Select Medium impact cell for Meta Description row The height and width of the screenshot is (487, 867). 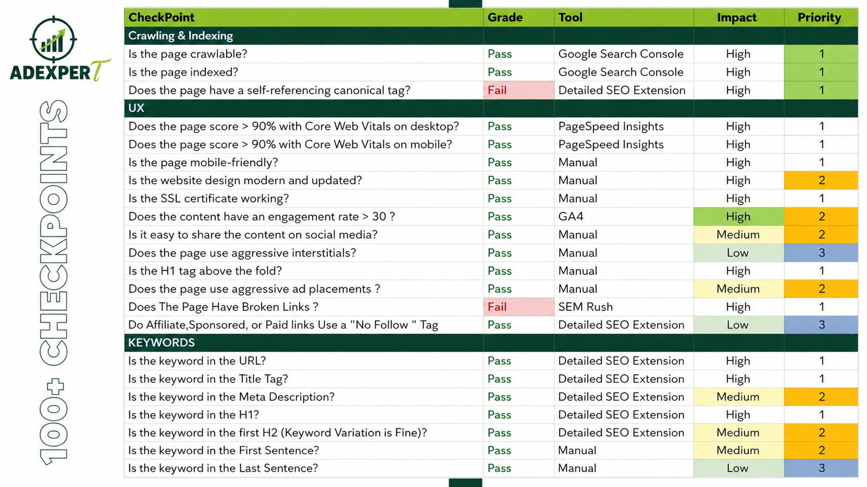(x=739, y=397)
